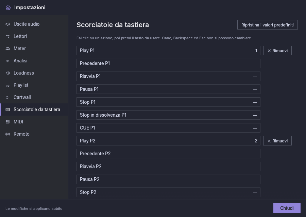
Task: Click the Remoto broadcast icon
Action: pyautogui.click(x=7, y=134)
